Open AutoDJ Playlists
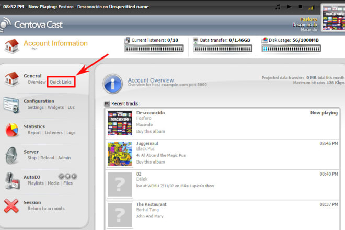The height and width of the screenshot is (230, 345). pyautogui.click(x=36, y=183)
